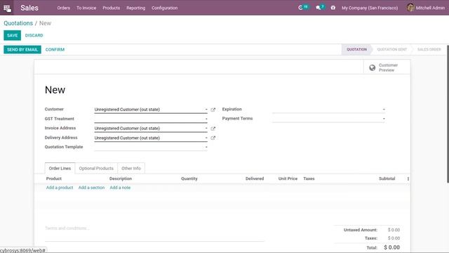Expand the Customer dropdown
Image resolution: width=449 pixels, height=253 pixels.
tap(206, 110)
